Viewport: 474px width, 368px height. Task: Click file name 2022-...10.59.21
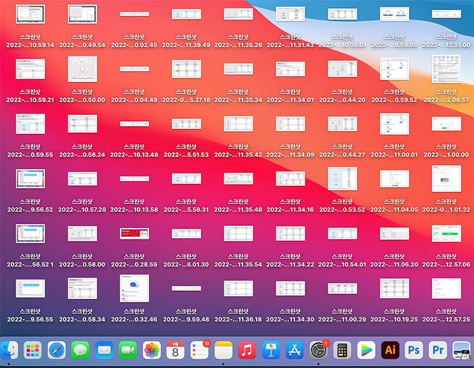[30, 100]
